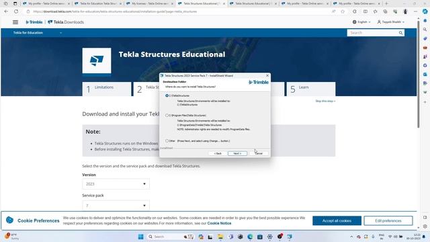Click the favorite star in the address bar
Screen dimensions: 430x242
point(343,11)
